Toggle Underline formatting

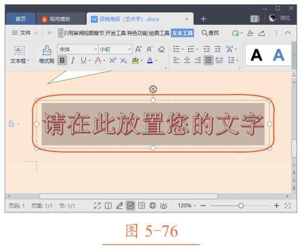[84, 60]
